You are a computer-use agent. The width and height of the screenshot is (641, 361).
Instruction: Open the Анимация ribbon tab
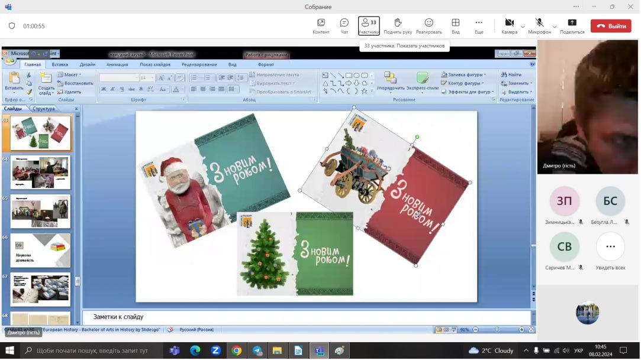[117, 64]
